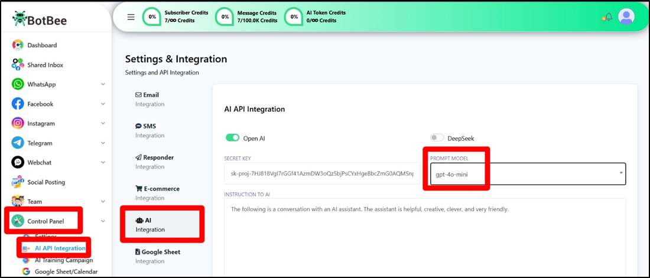Click the Dashboard icon in sidebar
This screenshot has width=650, height=278.
(x=18, y=46)
